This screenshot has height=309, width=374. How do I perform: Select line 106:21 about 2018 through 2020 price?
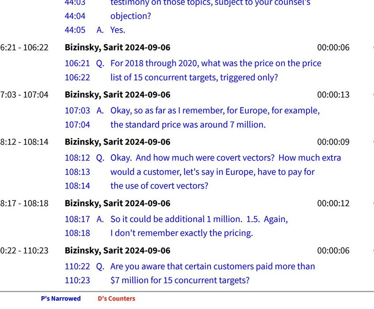(193, 64)
